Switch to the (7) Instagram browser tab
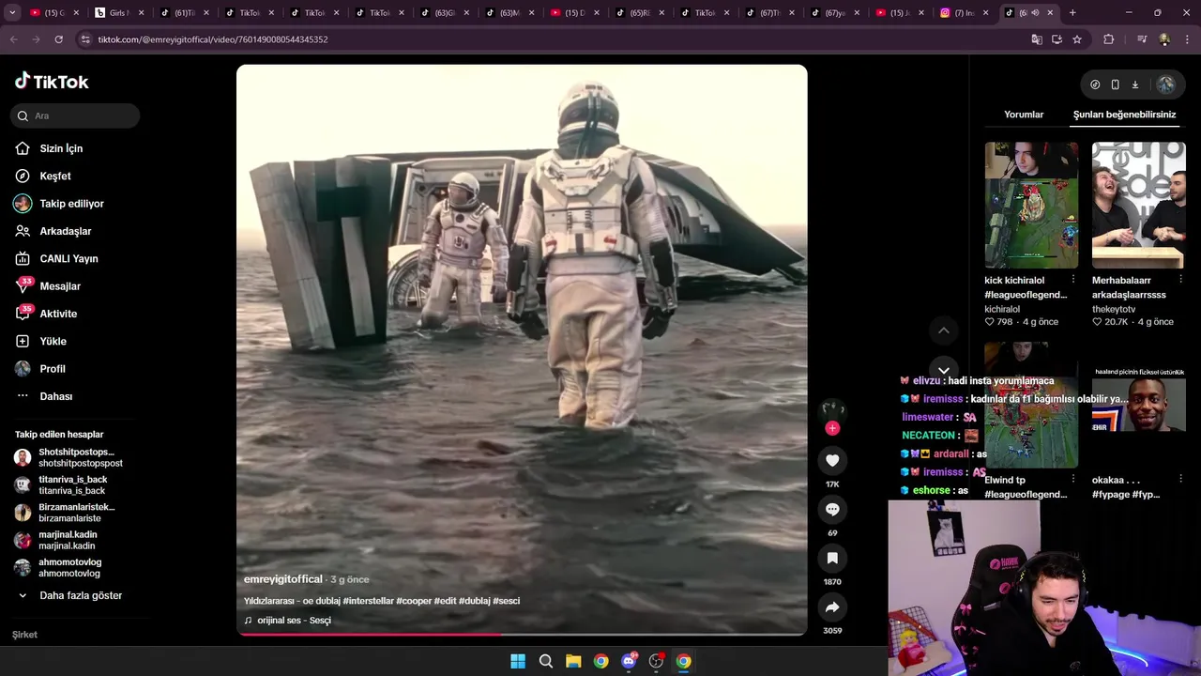This screenshot has width=1201, height=676. (x=965, y=12)
